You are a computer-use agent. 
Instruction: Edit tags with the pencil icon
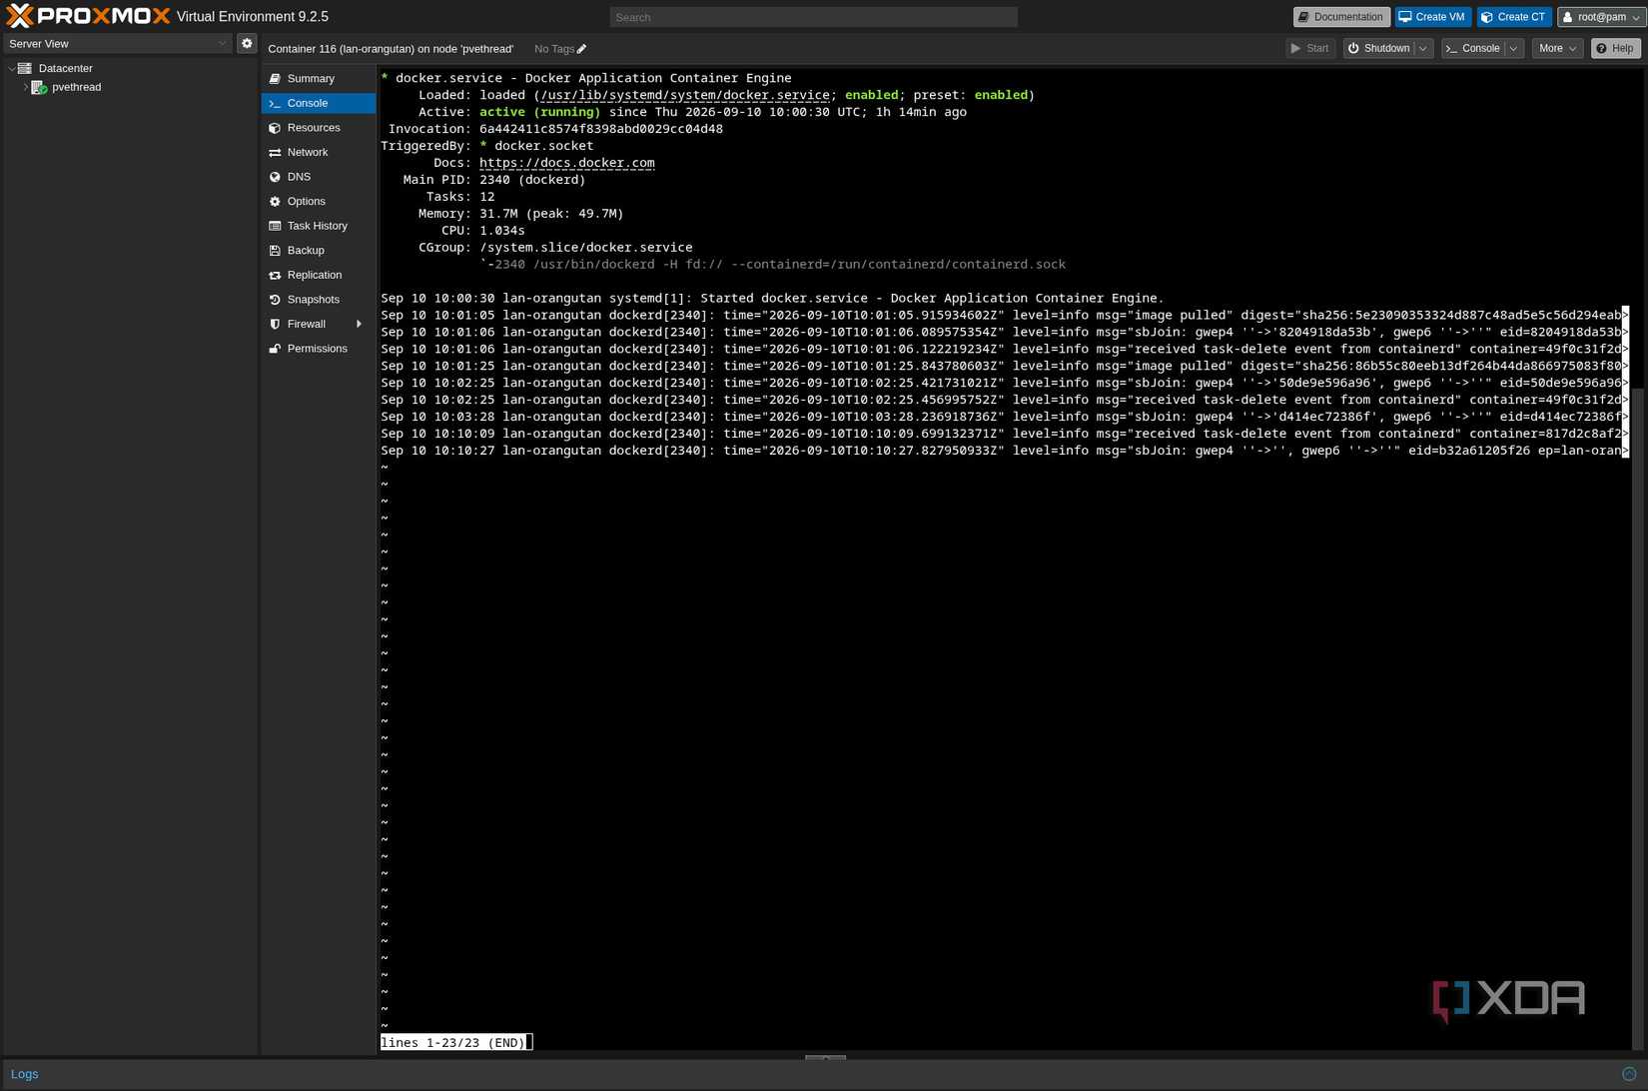tap(581, 49)
